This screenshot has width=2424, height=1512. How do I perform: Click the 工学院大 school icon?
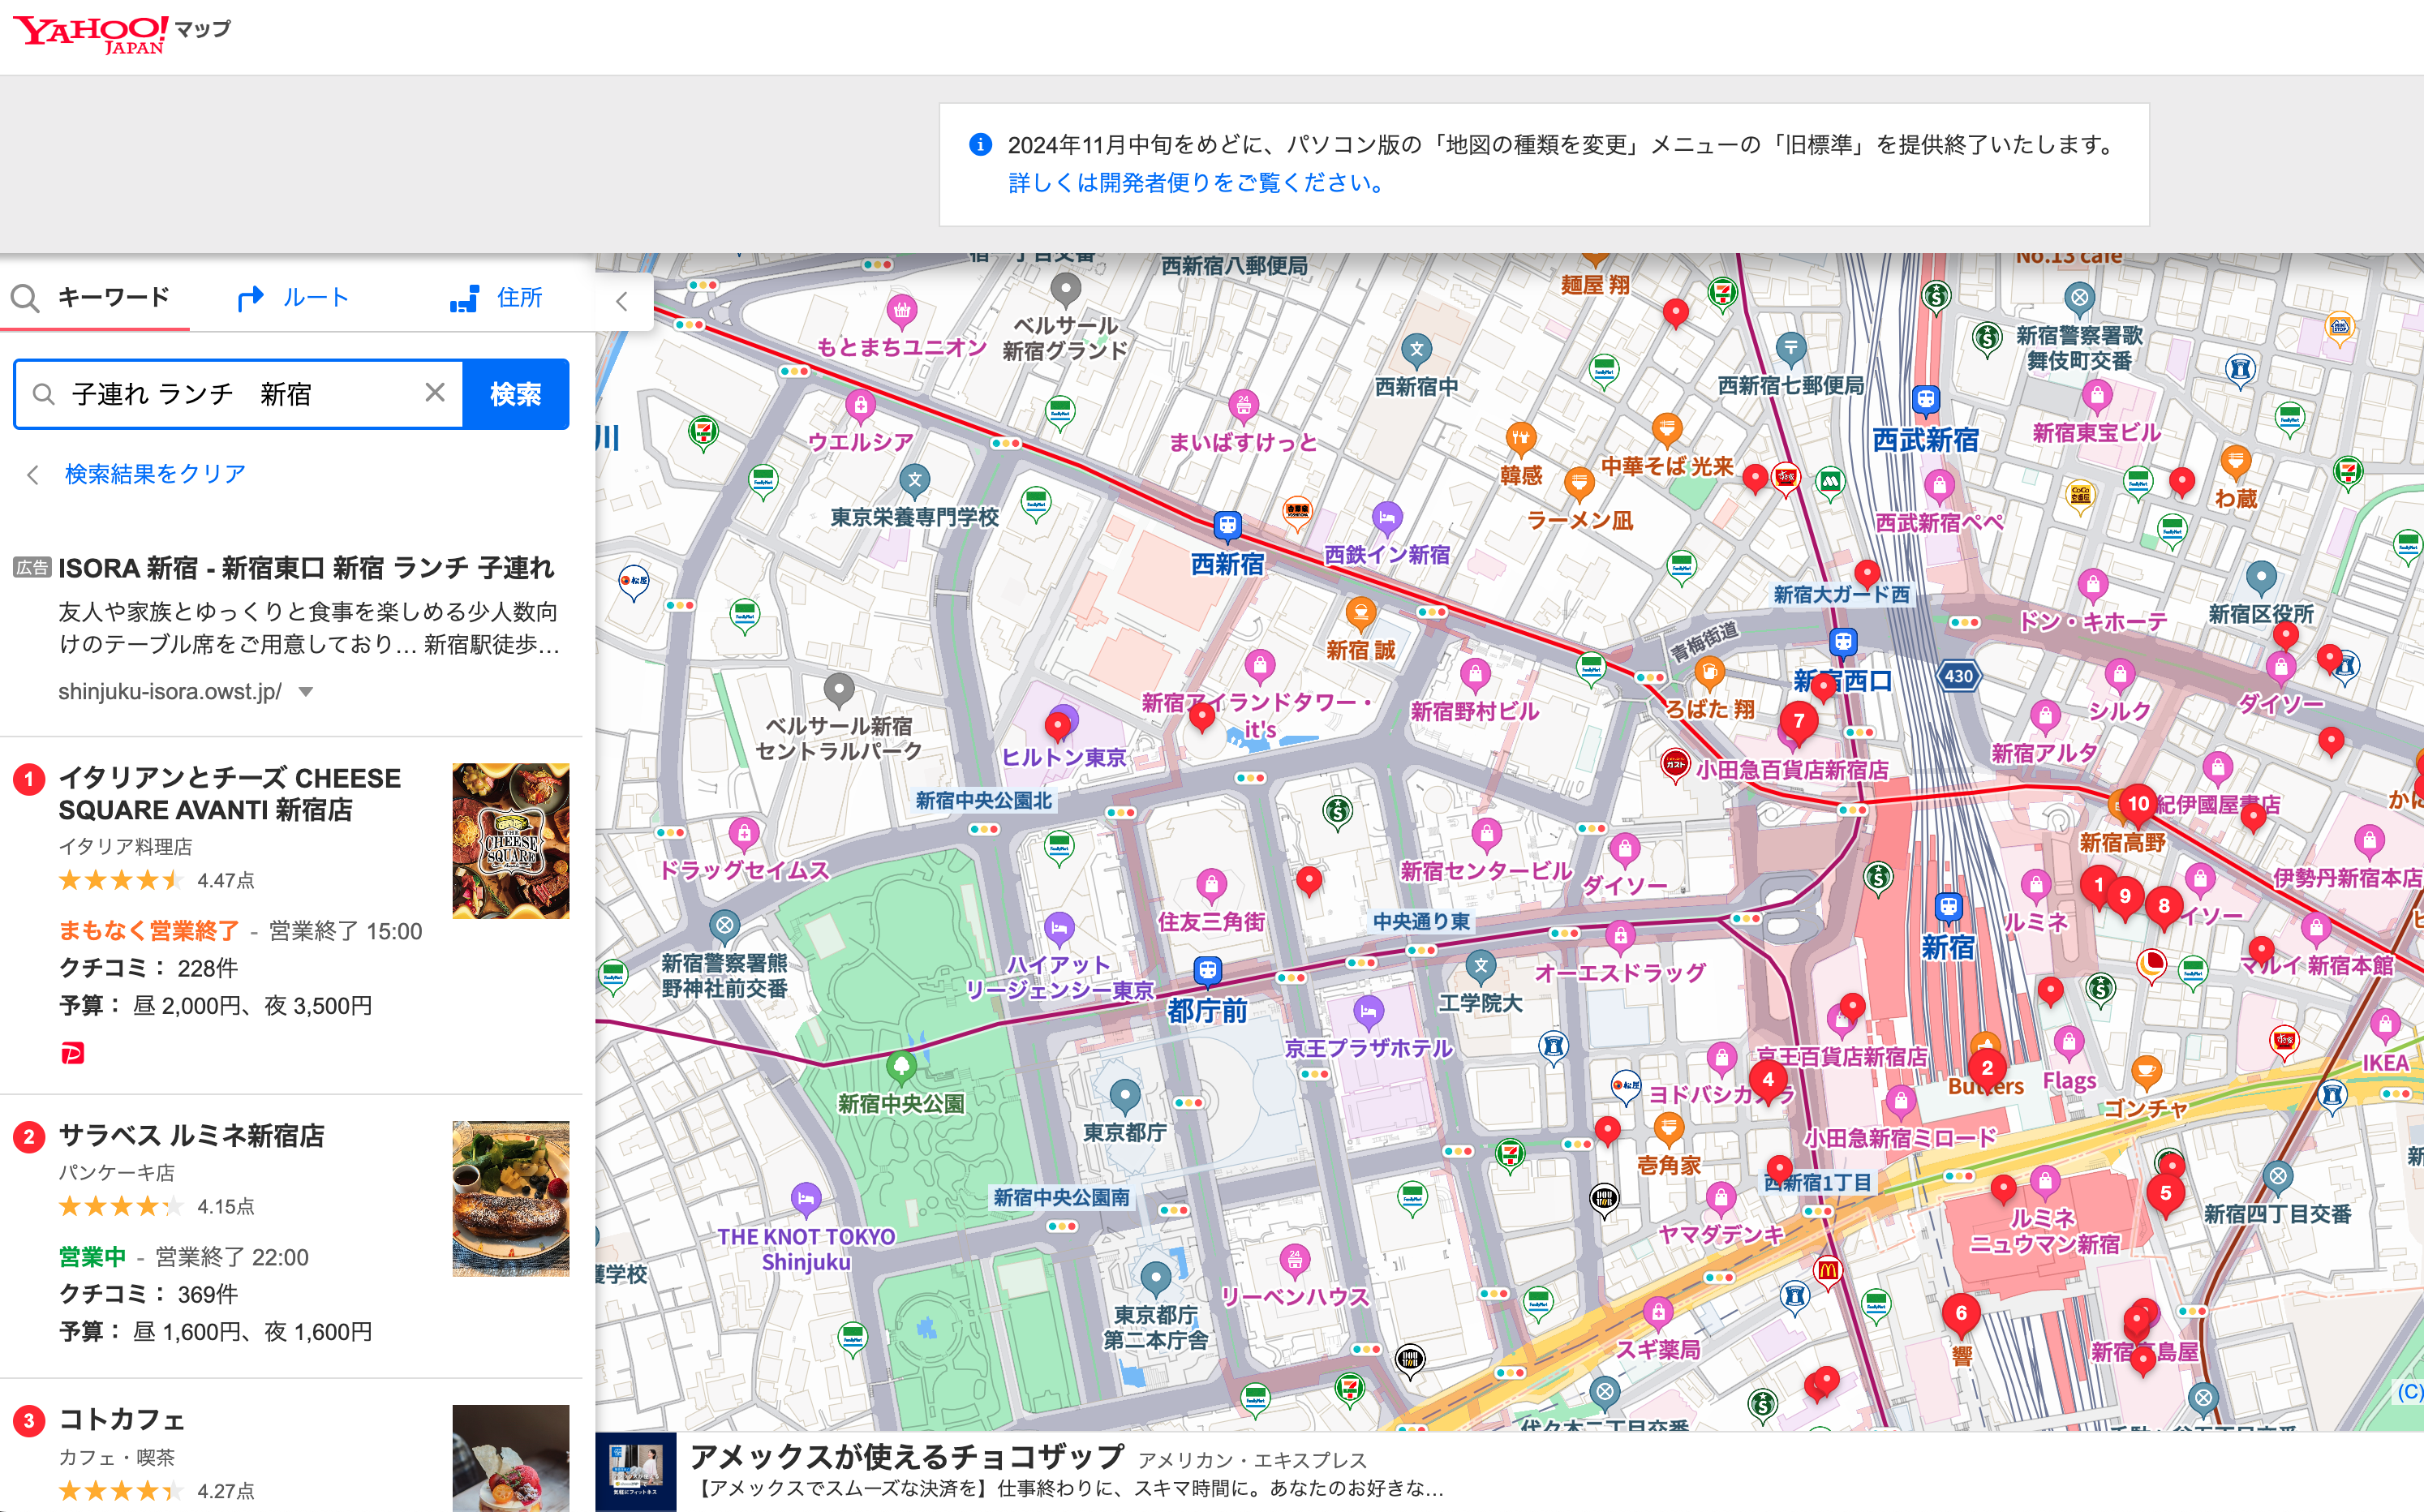(x=1481, y=967)
